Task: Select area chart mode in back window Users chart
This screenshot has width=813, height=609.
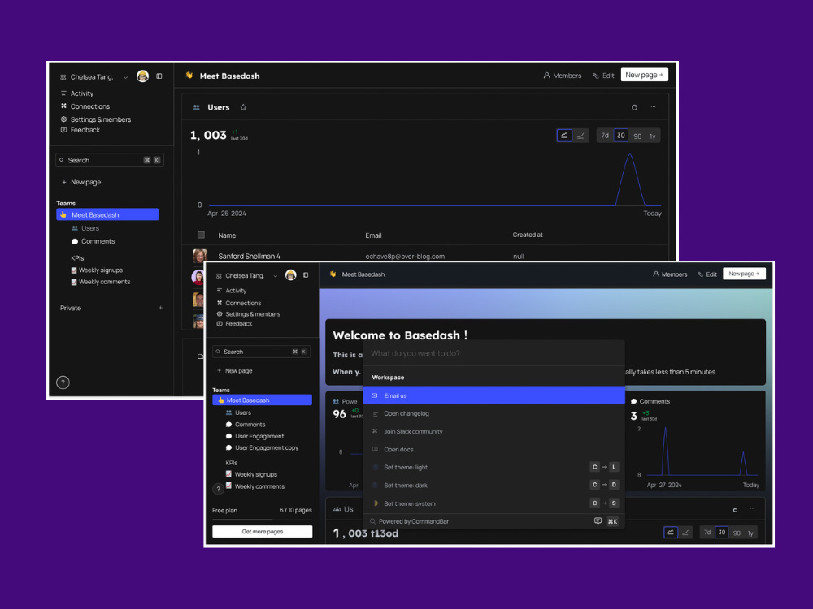Action: coord(564,136)
